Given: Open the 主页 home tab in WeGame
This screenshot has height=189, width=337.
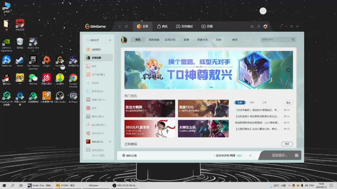Looking at the screenshot, I should (143, 26).
